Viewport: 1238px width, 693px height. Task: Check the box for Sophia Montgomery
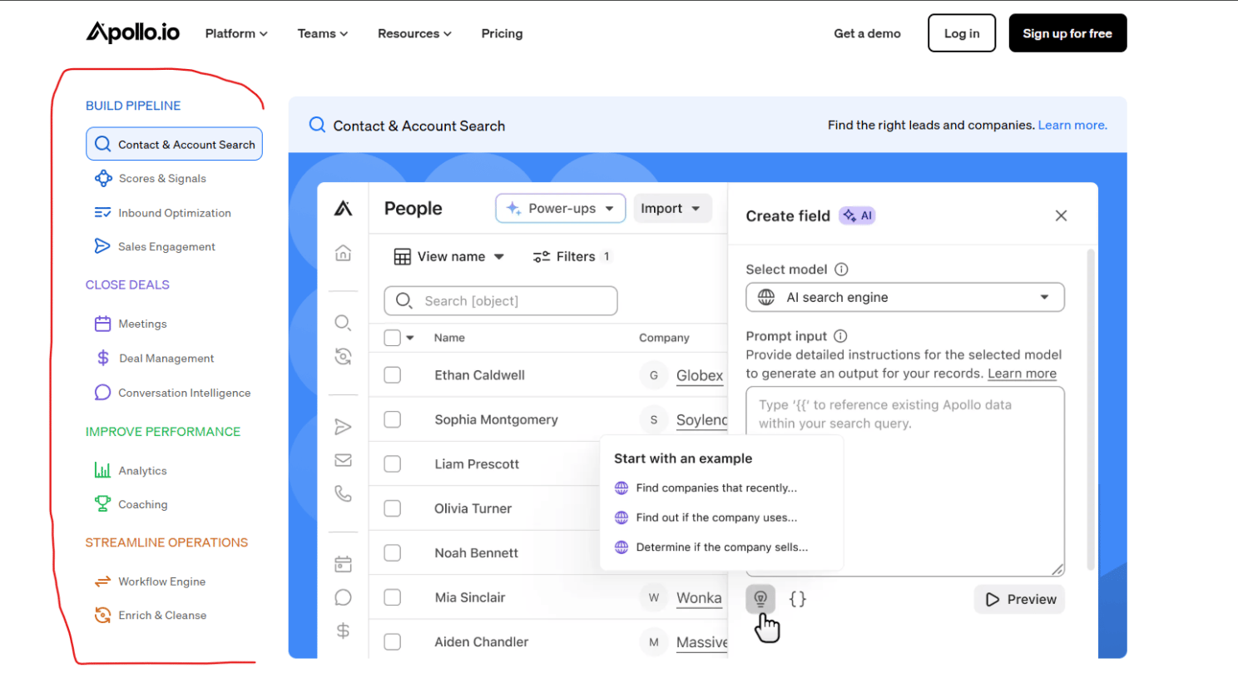[x=393, y=419]
